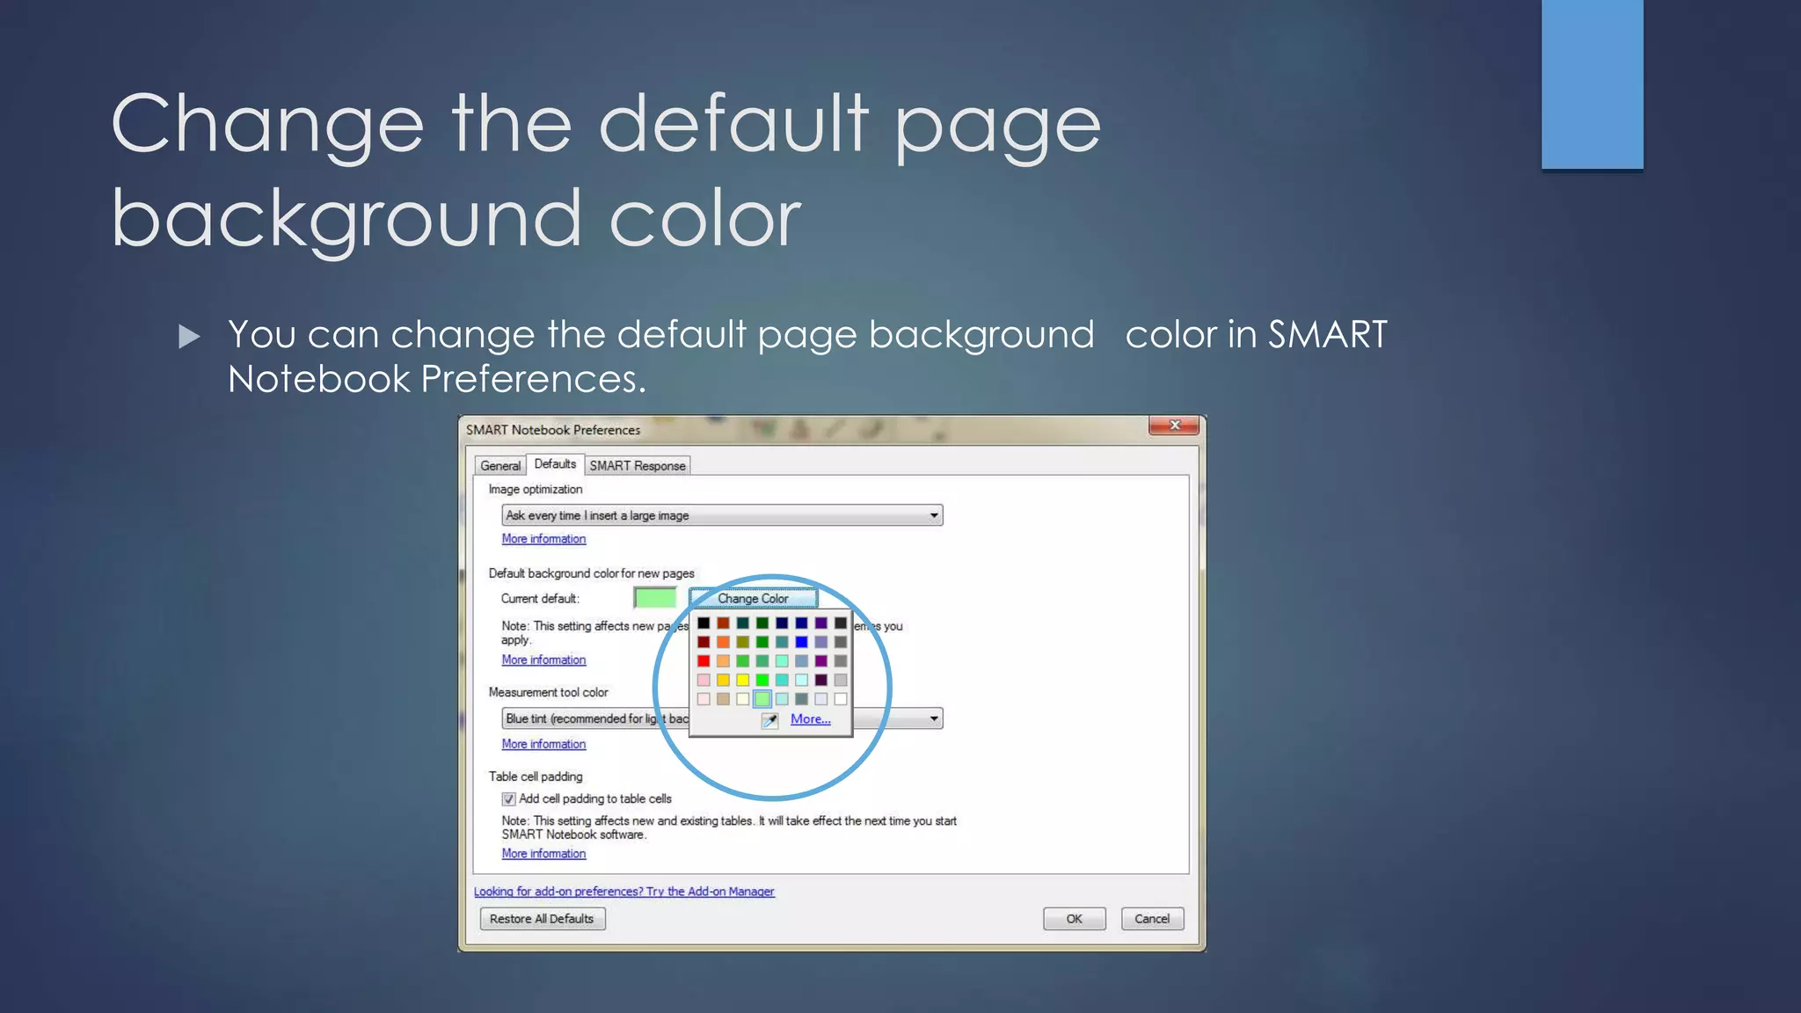Switch to the General tab

coord(500,466)
